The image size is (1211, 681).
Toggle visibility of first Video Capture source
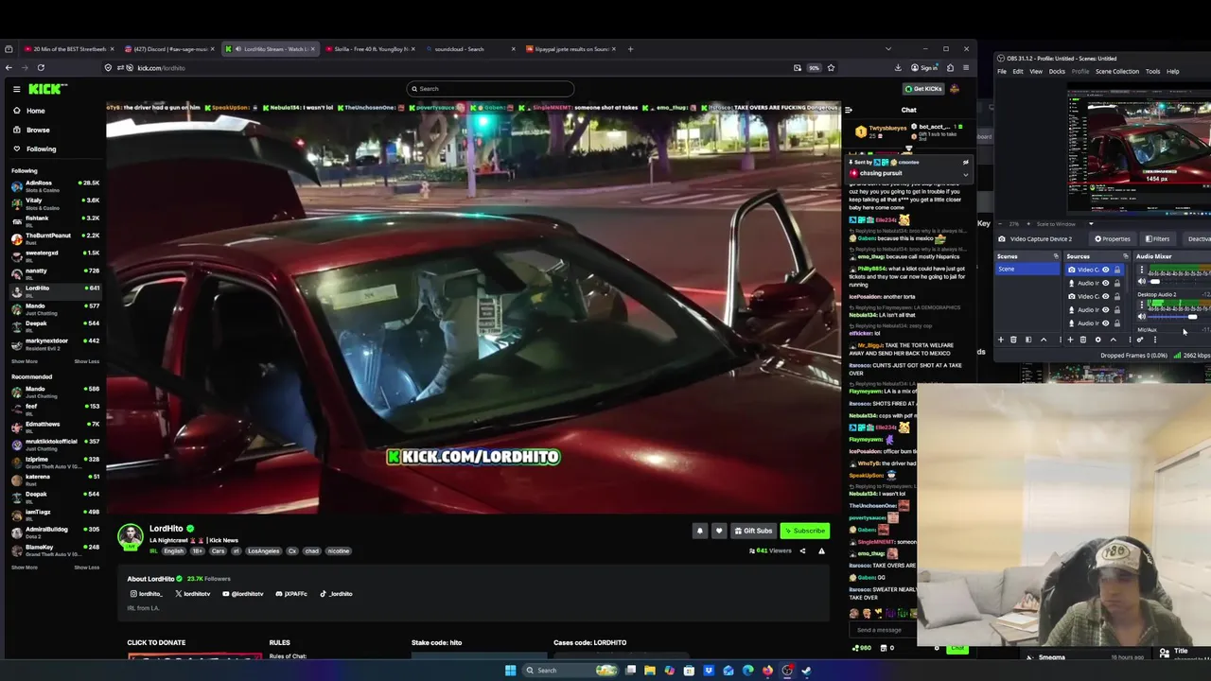[1105, 270]
